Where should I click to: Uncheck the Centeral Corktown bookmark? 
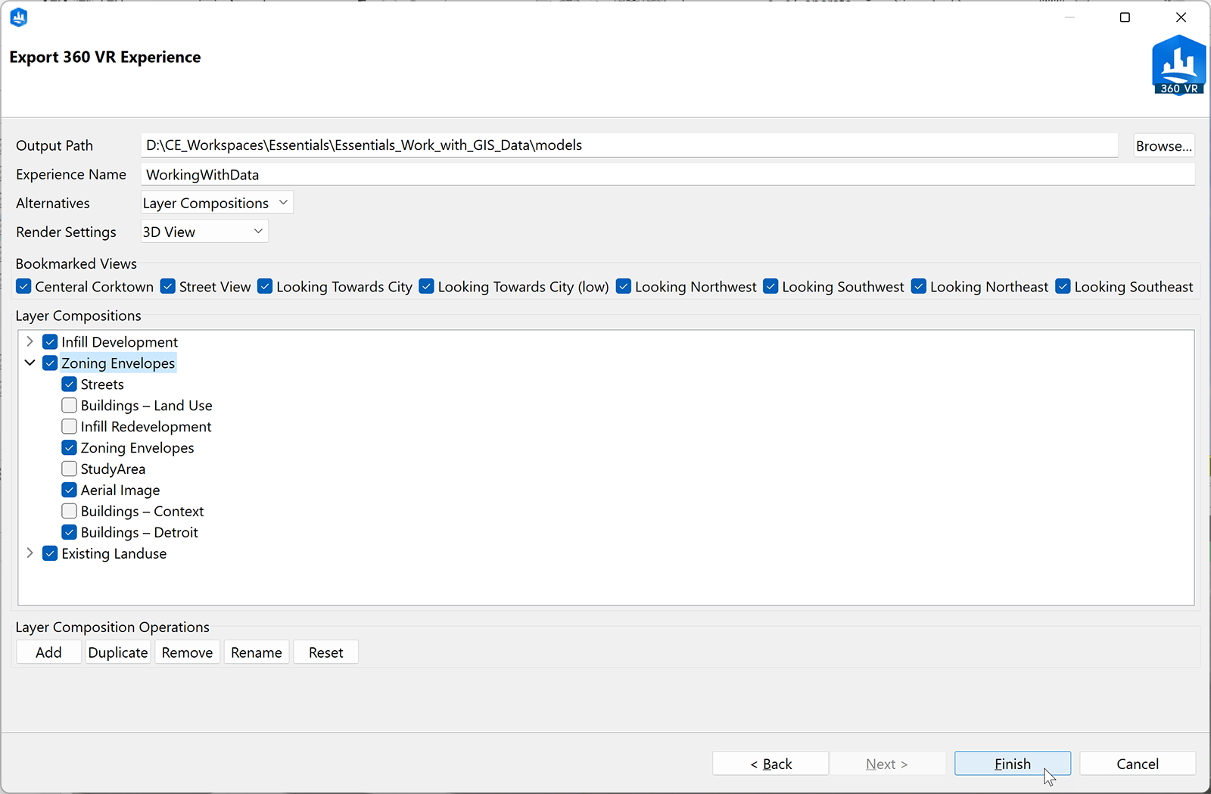pyautogui.click(x=24, y=287)
